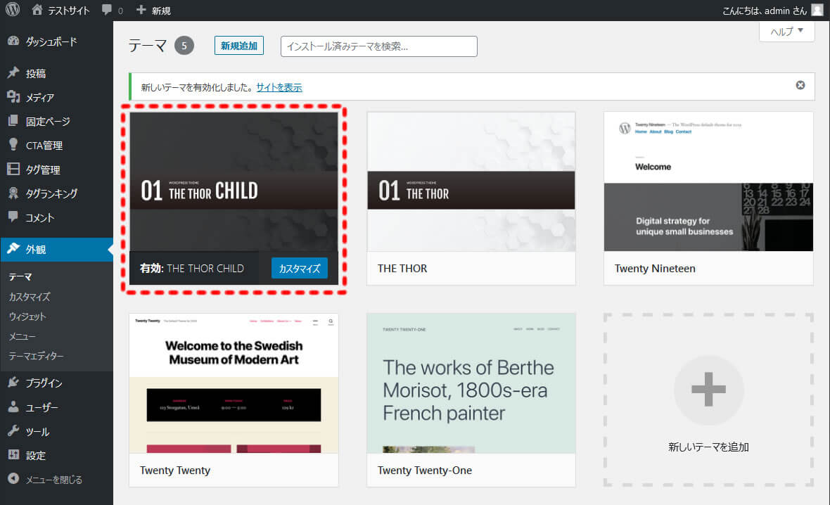Click the ダッシュボード gauge icon
830x505 pixels.
13,41
